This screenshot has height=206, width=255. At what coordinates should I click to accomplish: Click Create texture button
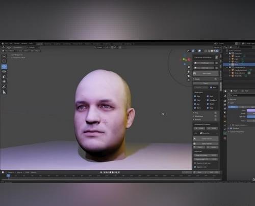click(206, 139)
